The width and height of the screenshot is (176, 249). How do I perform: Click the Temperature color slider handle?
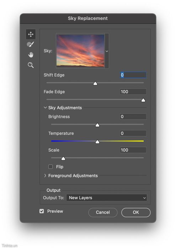pos(97,142)
